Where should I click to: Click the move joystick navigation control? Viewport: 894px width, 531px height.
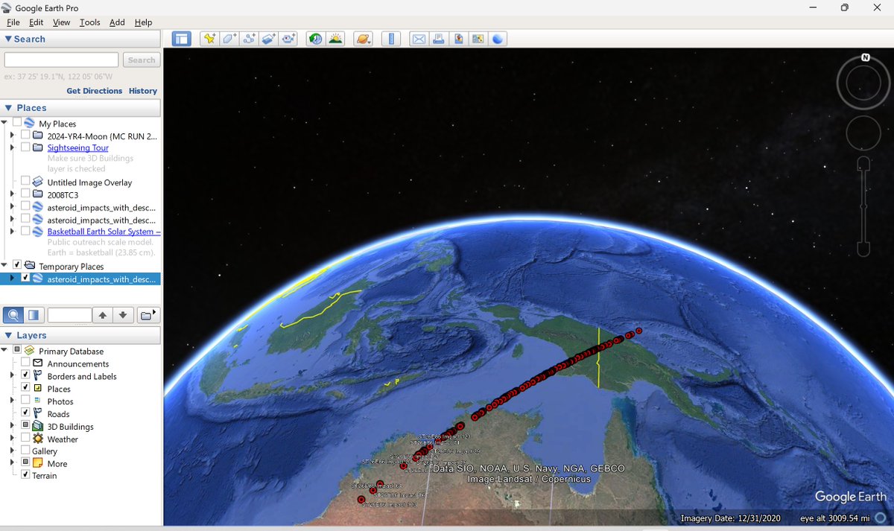coord(863,133)
